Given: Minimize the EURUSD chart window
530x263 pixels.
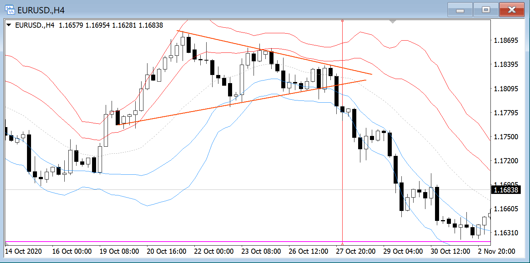Looking at the screenshot, I should 460,10.
